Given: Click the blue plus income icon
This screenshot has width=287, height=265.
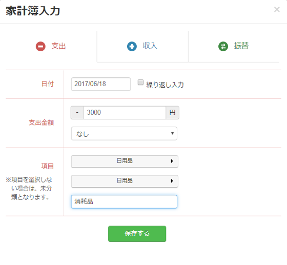Looking at the screenshot, I should pyautogui.click(x=132, y=46).
